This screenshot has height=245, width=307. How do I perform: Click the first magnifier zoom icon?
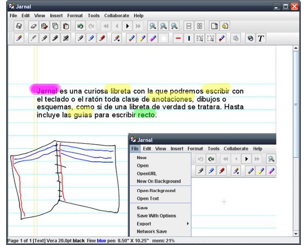click(x=152, y=26)
